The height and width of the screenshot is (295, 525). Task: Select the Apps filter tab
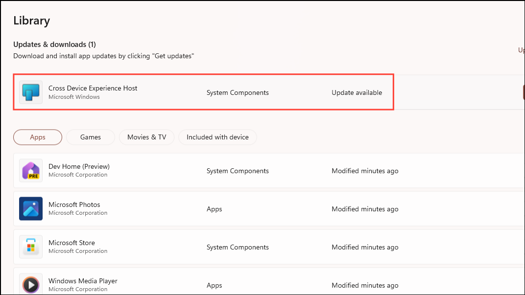click(x=38, y=137)
